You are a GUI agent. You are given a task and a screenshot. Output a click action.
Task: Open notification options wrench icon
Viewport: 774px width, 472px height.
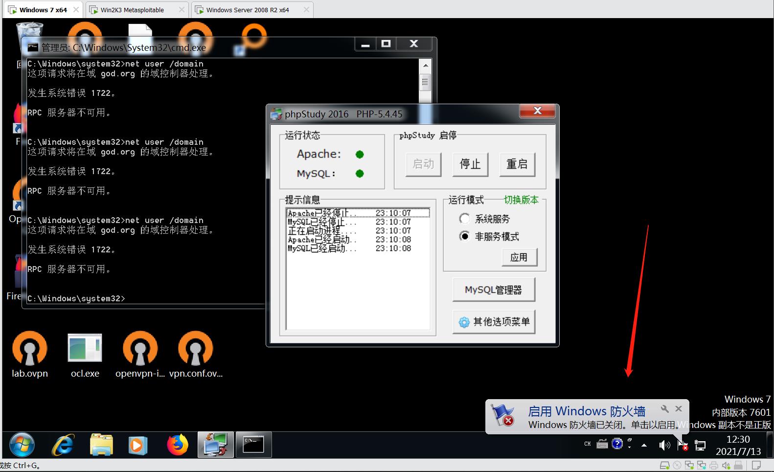[665, 408]
